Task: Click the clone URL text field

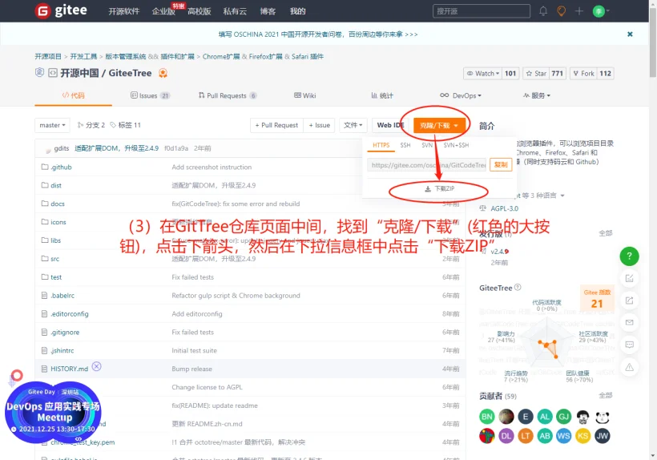Action: click(426, 165)
